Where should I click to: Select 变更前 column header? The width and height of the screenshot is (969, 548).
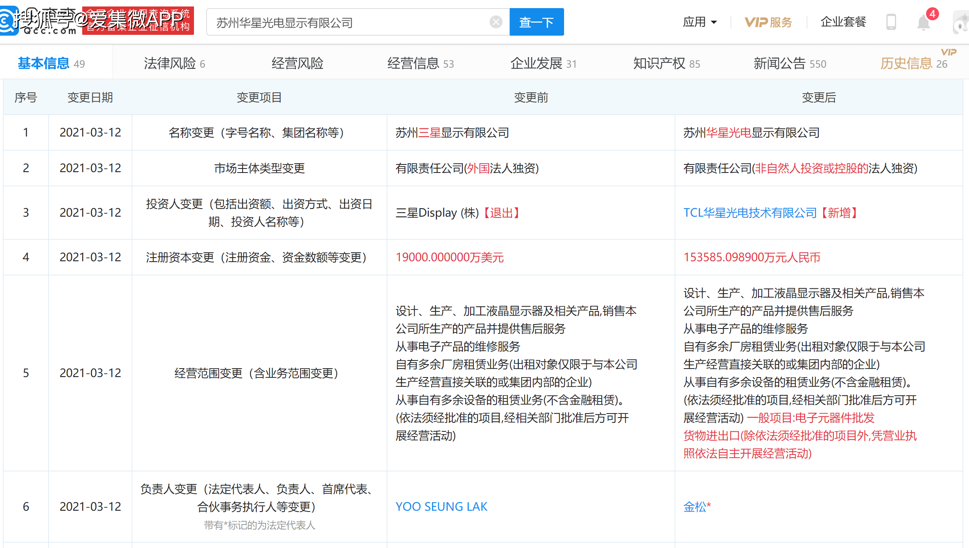[x=531, y=97]
